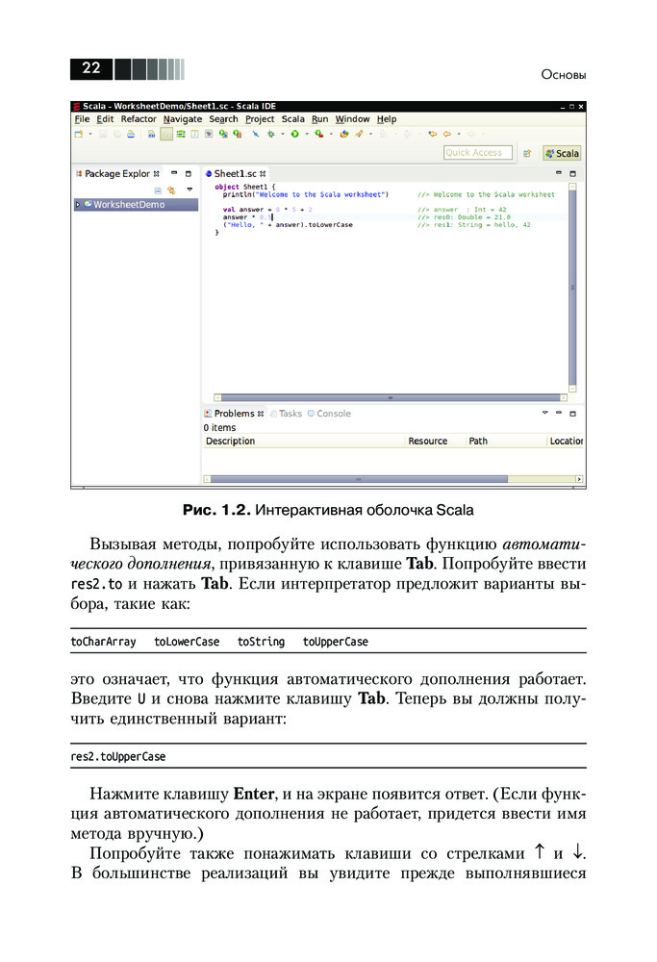Image resolution: width=657 pixels, height=962 pixels.
Task: Open the Run dropdown arrow
Action: (307, 134)
